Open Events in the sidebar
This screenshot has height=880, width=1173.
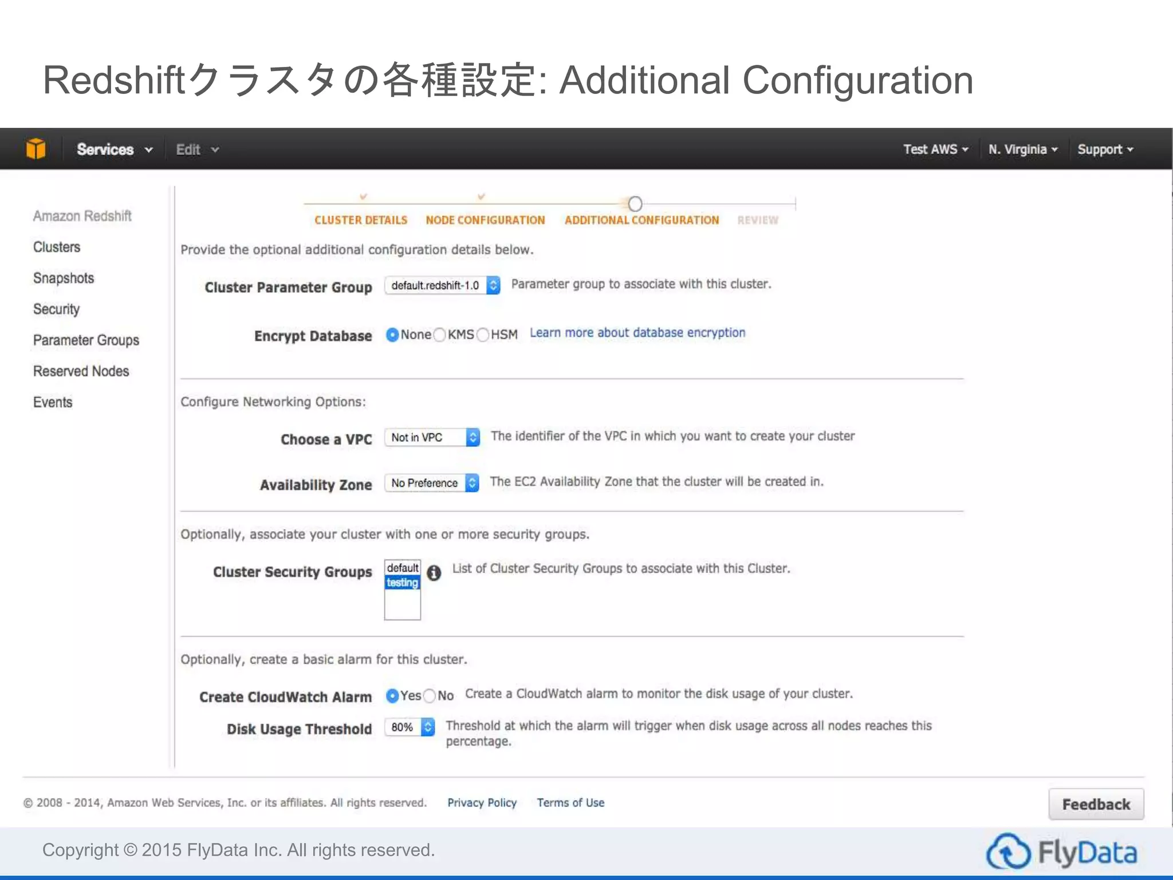coord(53,402)
